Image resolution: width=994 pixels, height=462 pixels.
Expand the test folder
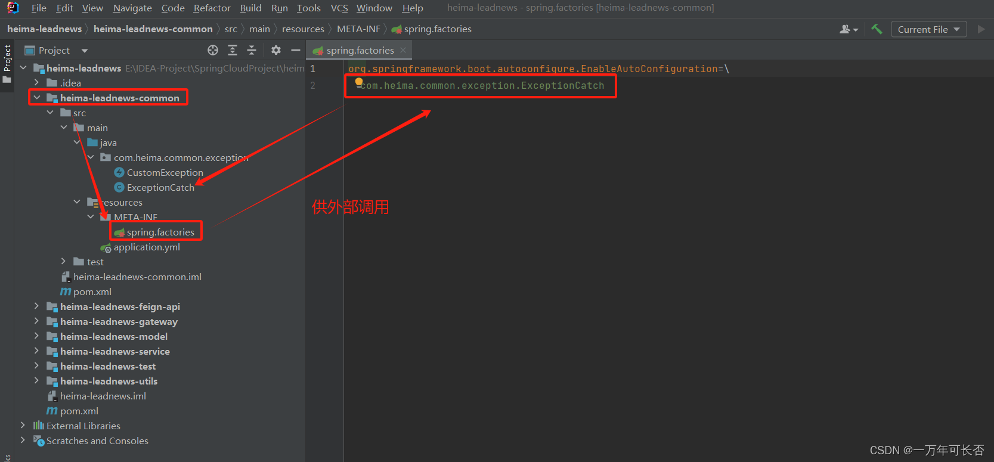point(64,262)
